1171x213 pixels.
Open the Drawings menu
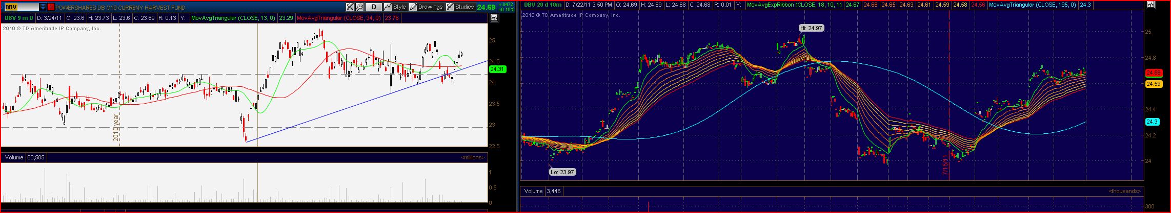point(430,7)
